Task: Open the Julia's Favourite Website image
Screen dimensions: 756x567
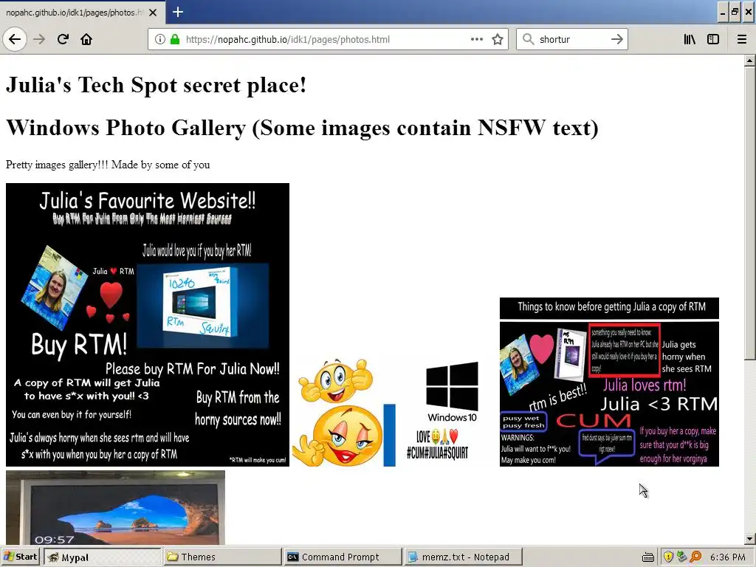Action: coord(148,325)
